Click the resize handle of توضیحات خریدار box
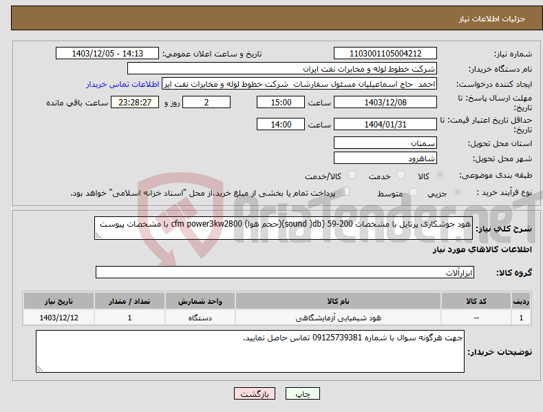 click(40, 369)
